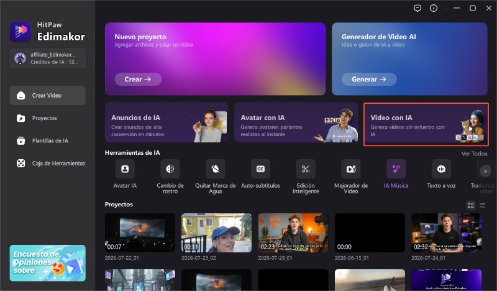Select Crear Video in the sidebar

coord(48,96)
